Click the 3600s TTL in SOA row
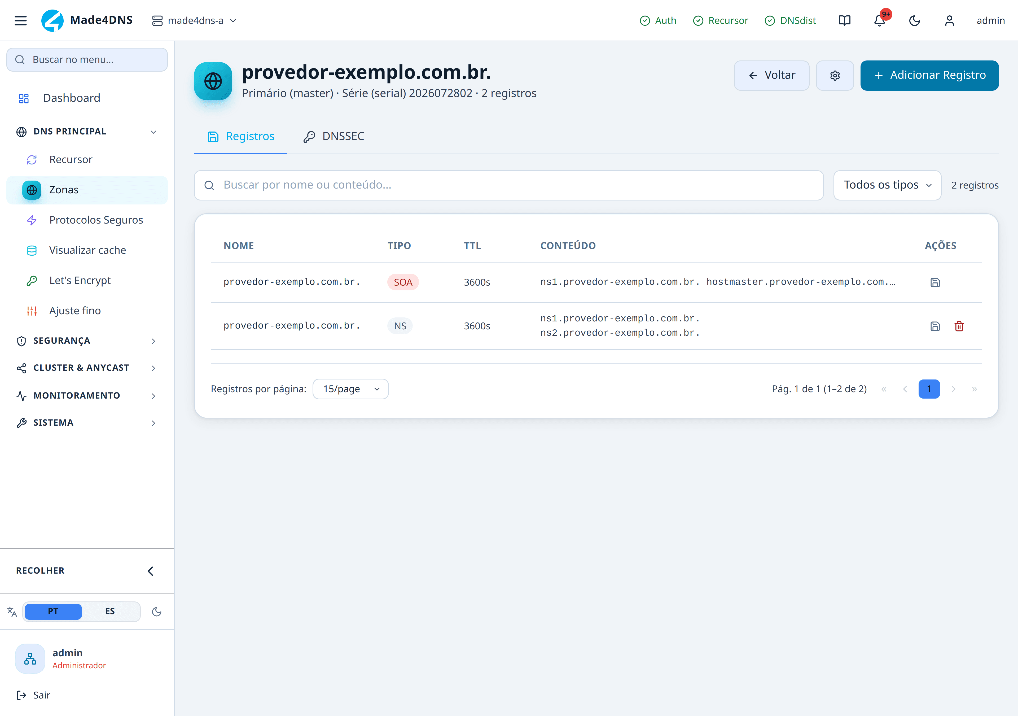Viewport: 1018px width, 716px height. pos(477,282)
